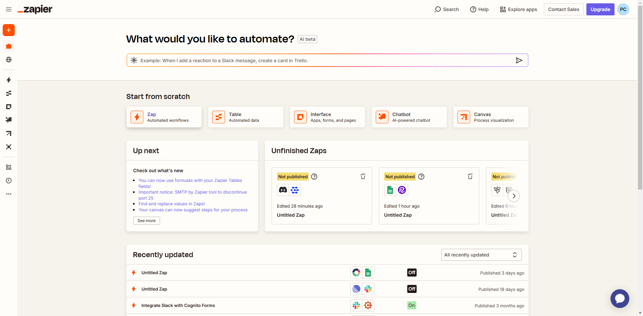
Task: Open the Help menu in header
Action: (x=479, y=9)
